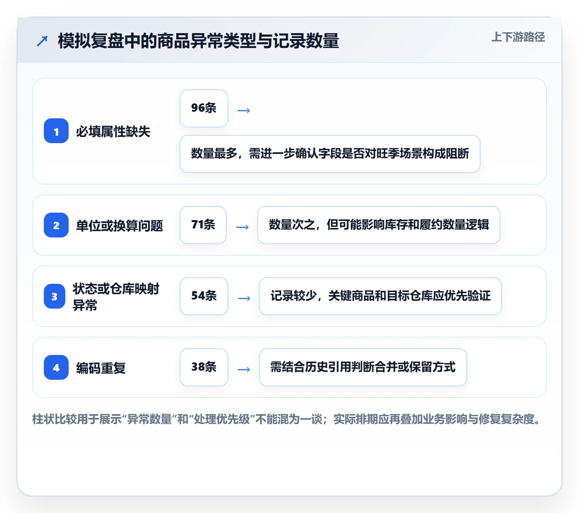Viewport: 579px width, 513px height.
Task: Click the arrow next to 38条
Action: pyautogui.click(x=244, y=369)
